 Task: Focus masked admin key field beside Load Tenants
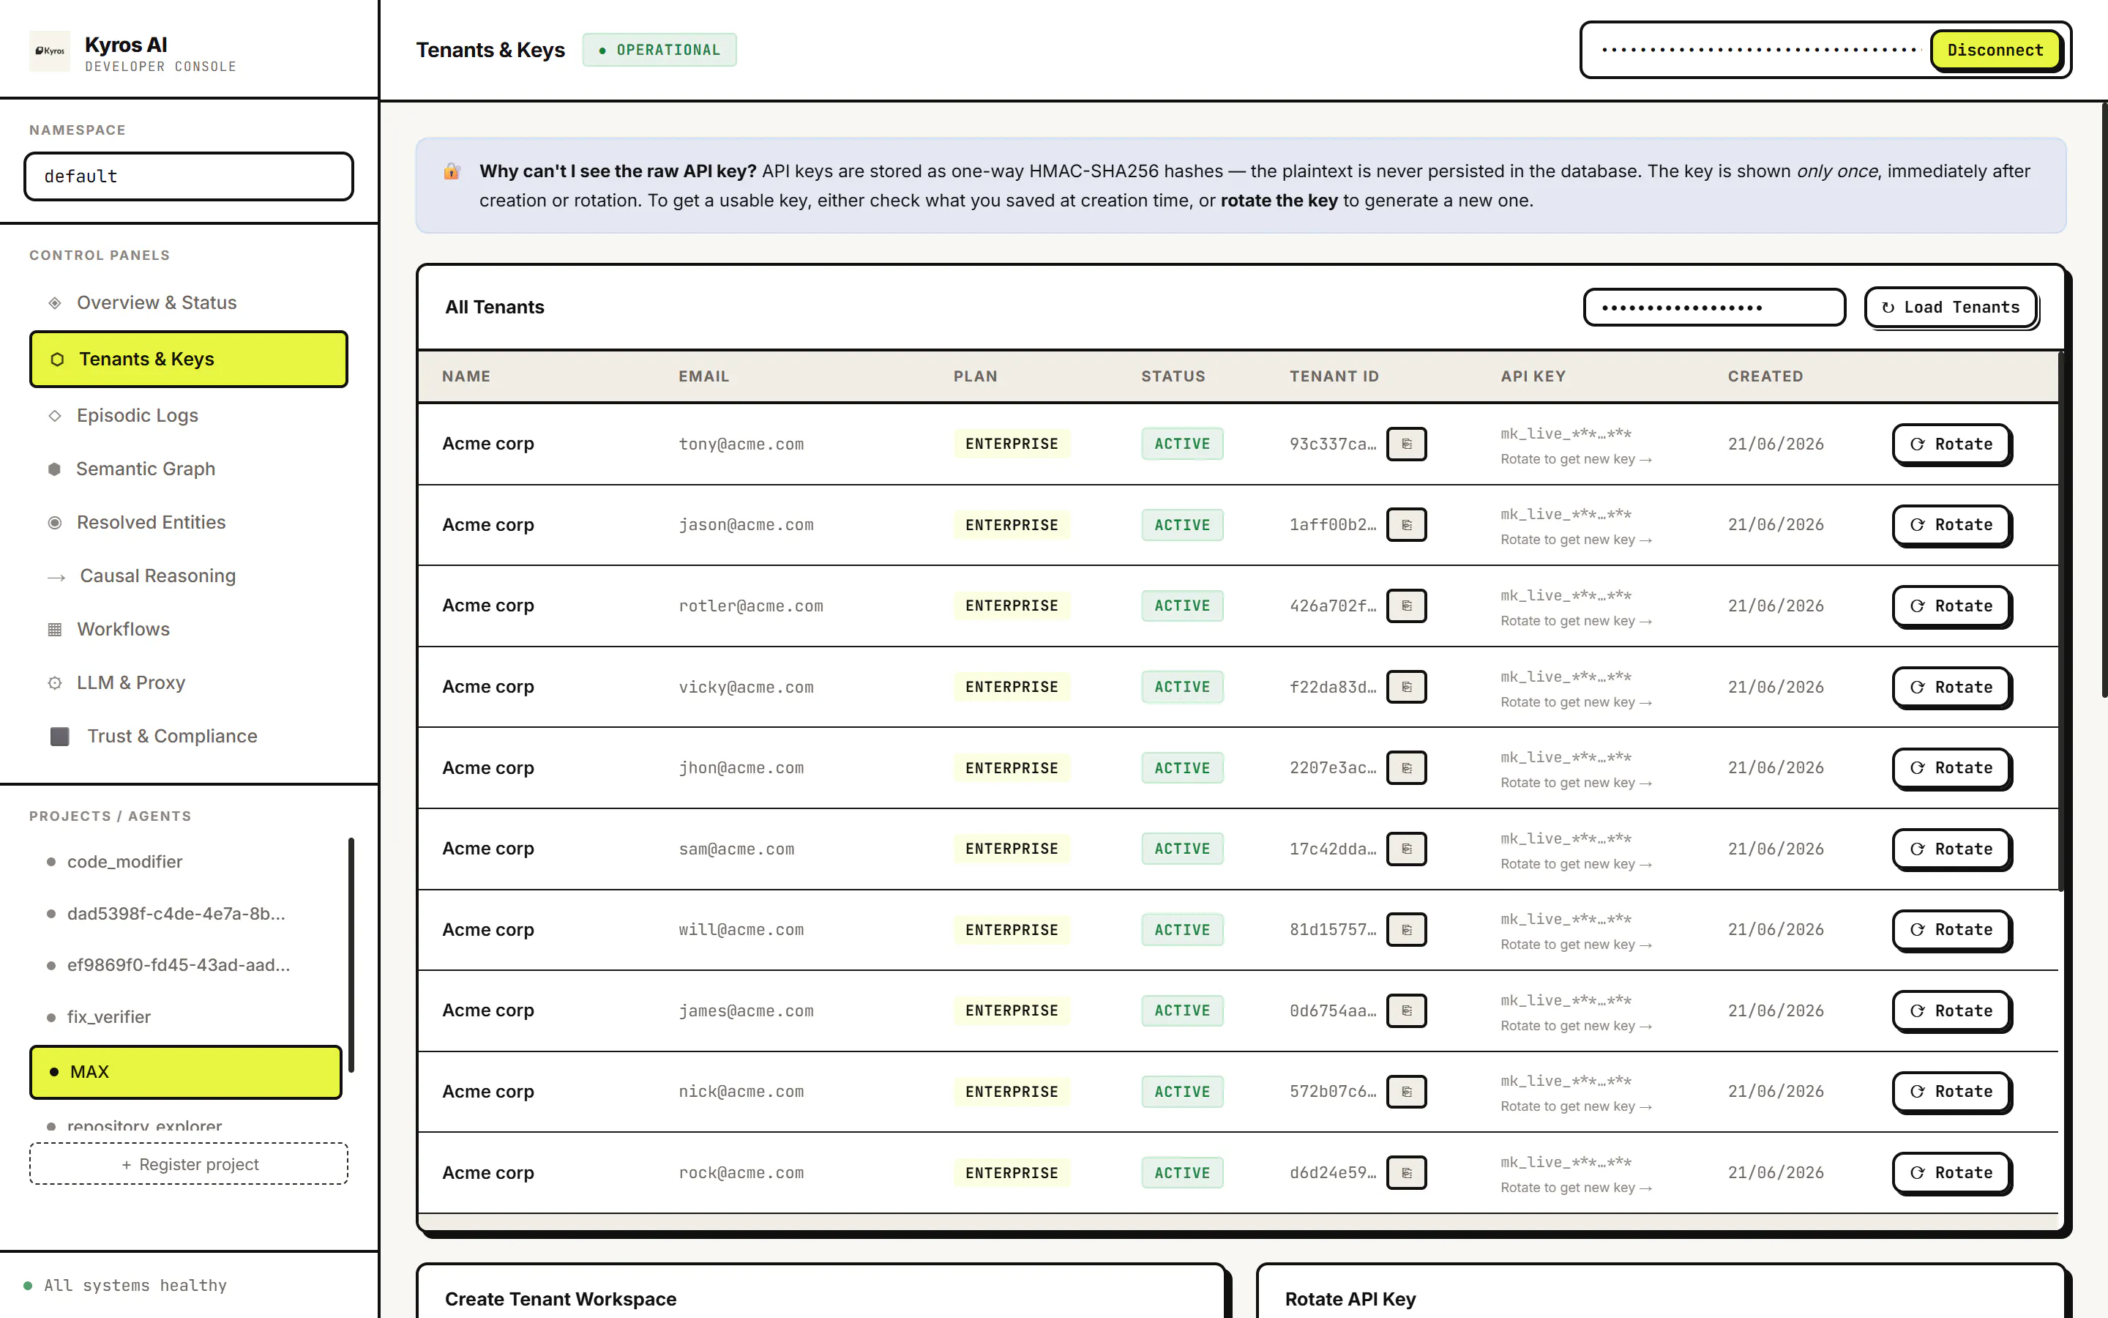tap(1713, 308)
